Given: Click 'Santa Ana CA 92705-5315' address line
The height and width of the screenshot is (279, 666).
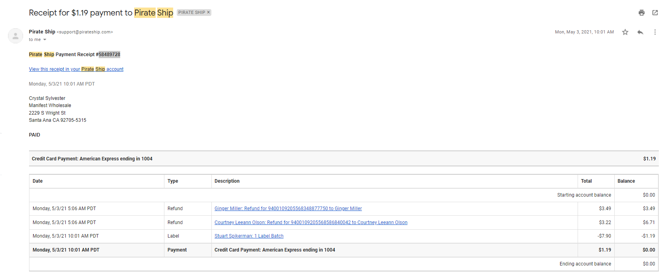Looking at the screenshot, I should (x=57, y=120).
